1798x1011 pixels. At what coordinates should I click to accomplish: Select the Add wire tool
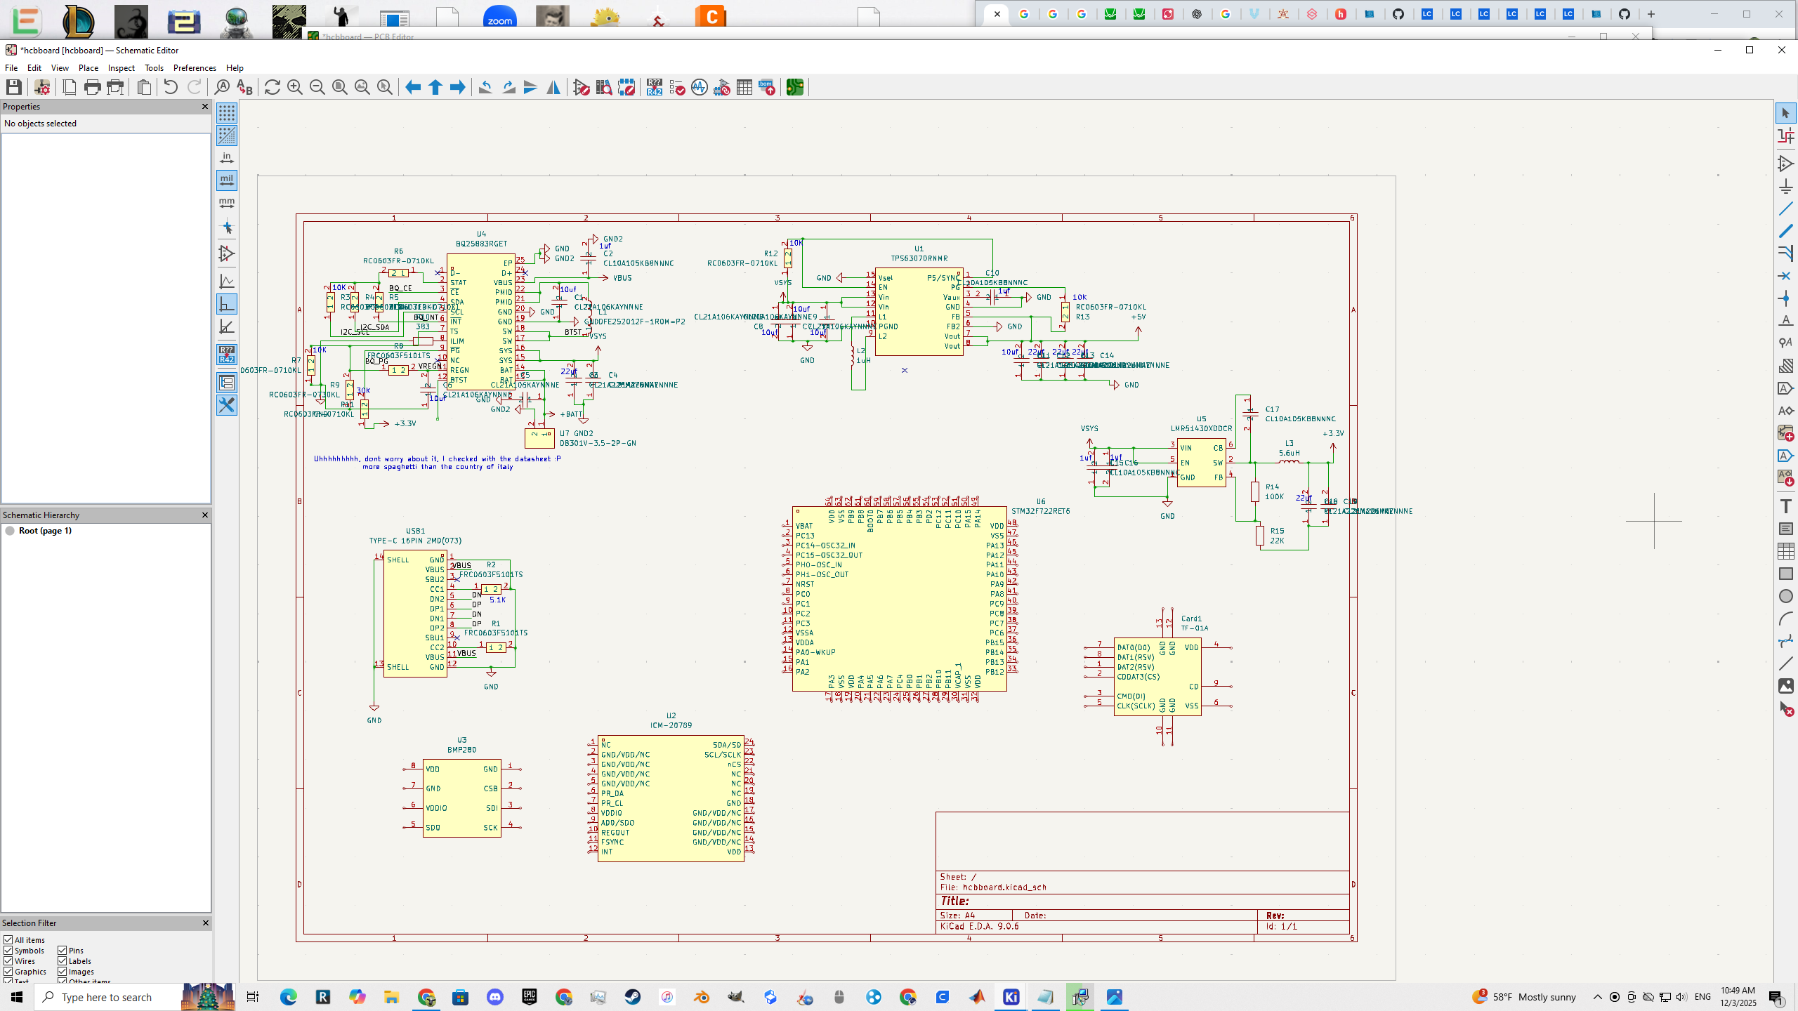coord(1785,209)
